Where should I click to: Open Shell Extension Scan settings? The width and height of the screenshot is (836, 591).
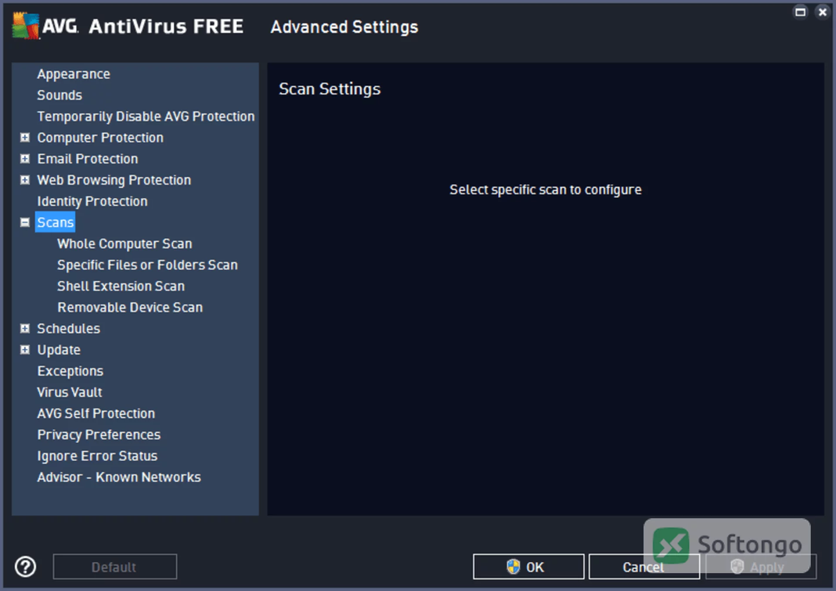[121, 286]
